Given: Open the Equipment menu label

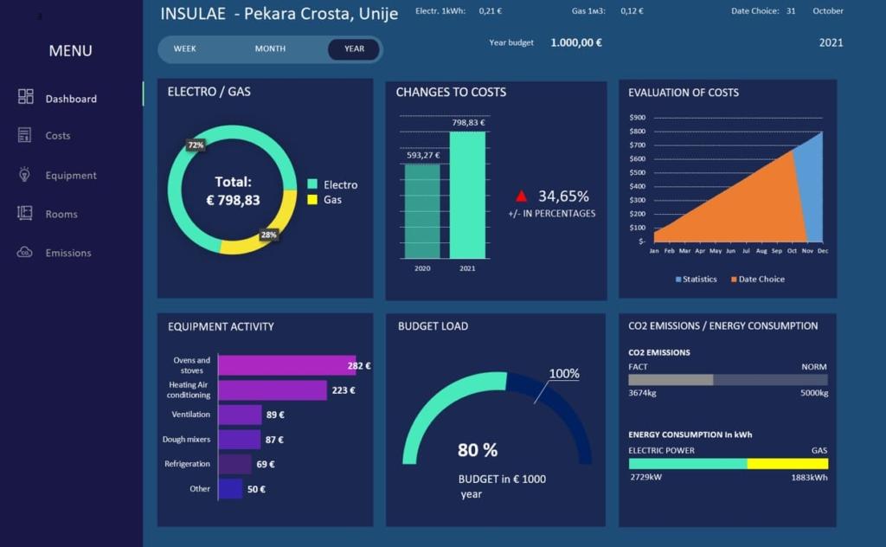Looking at the screenshot, I should [x=71, y=175].
